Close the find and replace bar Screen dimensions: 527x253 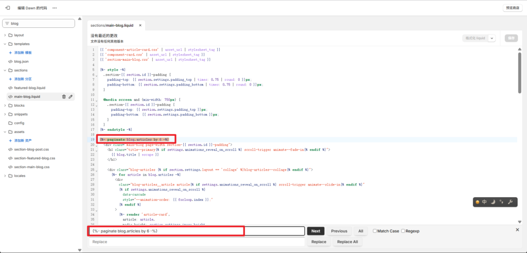[517, 229]
